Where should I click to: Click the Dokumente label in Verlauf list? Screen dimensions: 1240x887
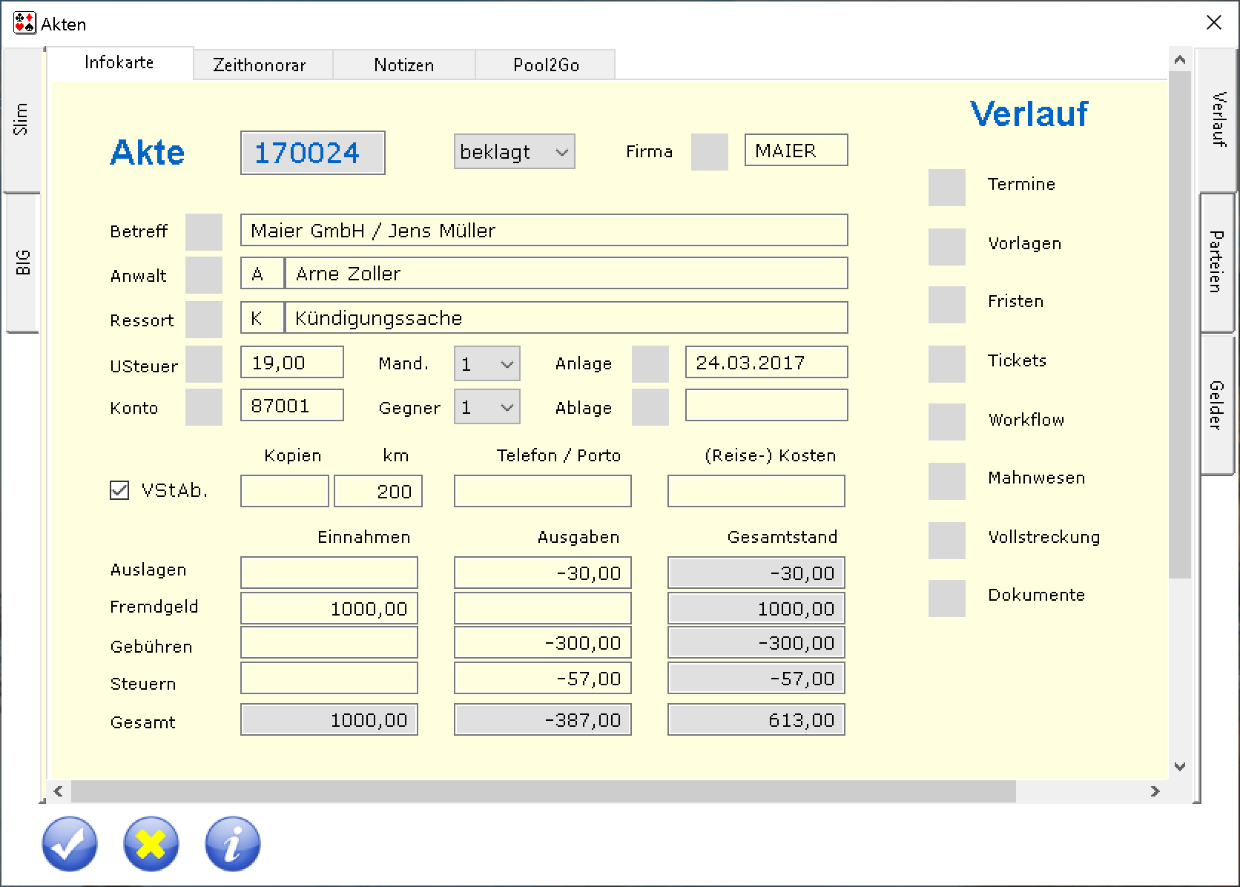tap(1036, 596)
